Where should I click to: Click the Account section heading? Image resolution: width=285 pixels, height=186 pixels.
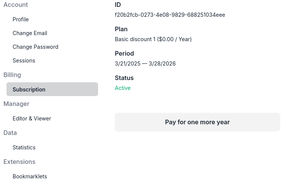[x=16, y=5]
